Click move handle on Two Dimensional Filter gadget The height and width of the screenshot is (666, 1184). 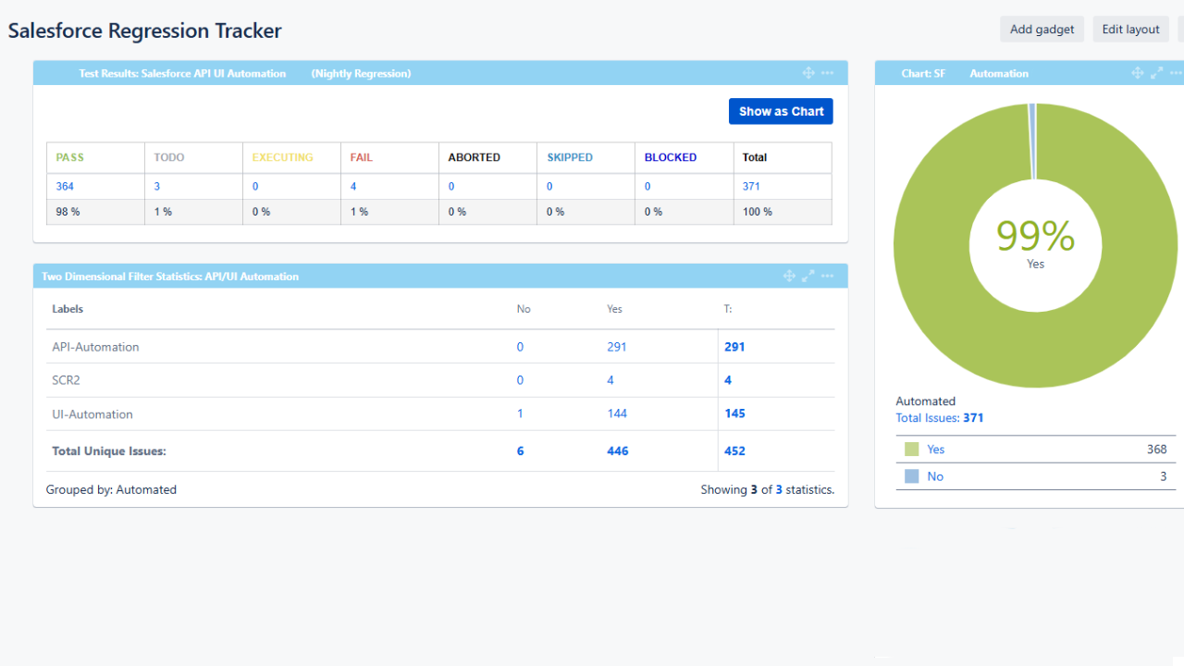point(789,276)
